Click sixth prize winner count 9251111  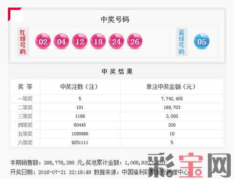coord(80,142)
